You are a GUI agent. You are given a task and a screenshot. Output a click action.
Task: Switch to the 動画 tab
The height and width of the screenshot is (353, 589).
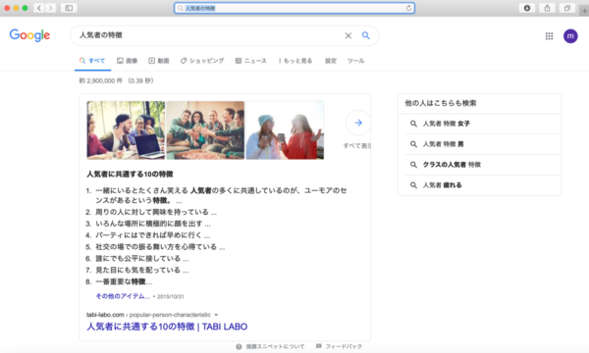159,61
